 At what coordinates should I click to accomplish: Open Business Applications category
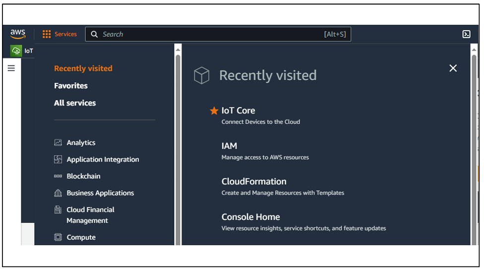(x=100, y=193)
